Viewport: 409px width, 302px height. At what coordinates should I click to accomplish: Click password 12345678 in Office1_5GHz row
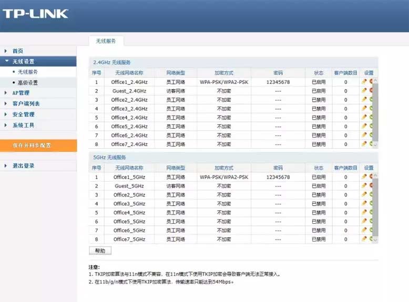[x=278, y=177]
